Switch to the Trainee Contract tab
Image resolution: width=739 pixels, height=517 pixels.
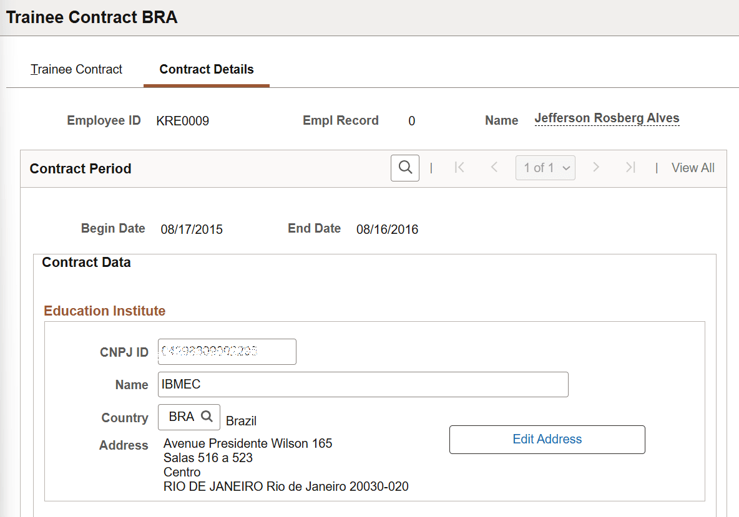point(76,69)
